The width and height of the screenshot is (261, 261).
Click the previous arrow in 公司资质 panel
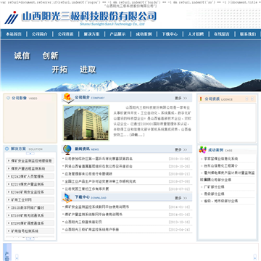[246, 99]
